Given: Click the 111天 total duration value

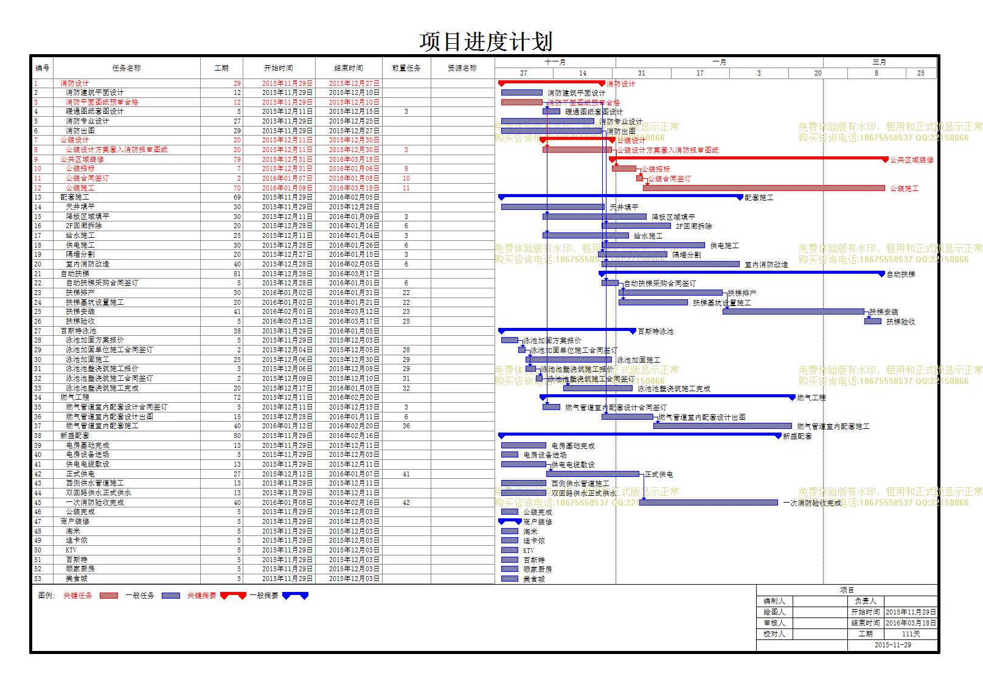Looking at the screenshot, I should pyautogui.click(x=911, y=634).
